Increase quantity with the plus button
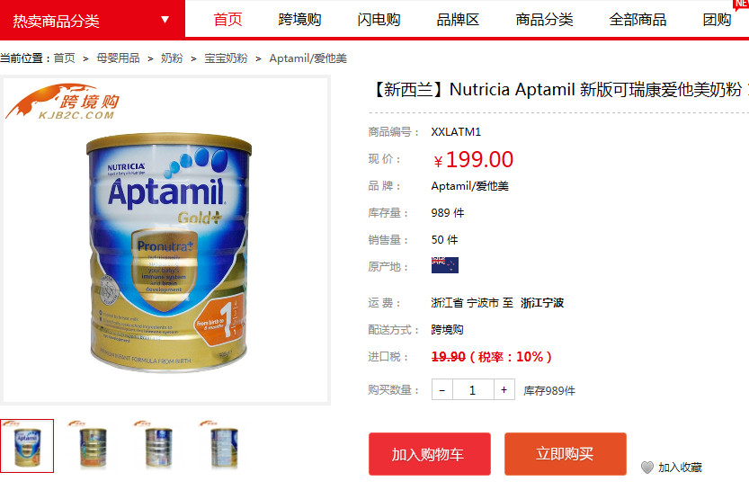This screenshot has width=749, height=490. tap(504, 389)
